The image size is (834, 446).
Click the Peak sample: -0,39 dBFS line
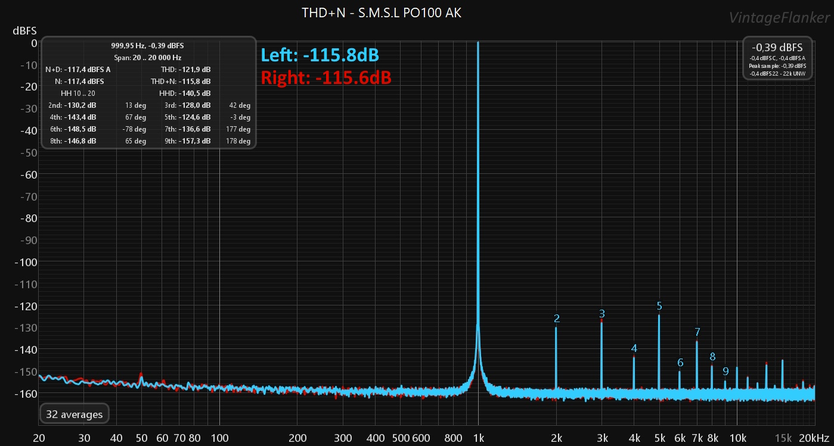777,66
